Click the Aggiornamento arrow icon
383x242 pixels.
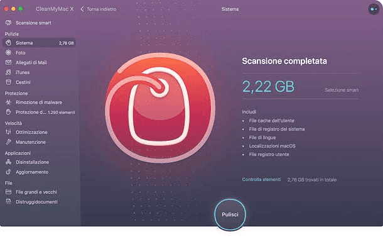pos(8,172)
